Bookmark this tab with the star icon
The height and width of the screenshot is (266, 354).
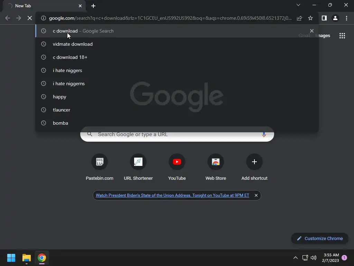pos(310,18)
